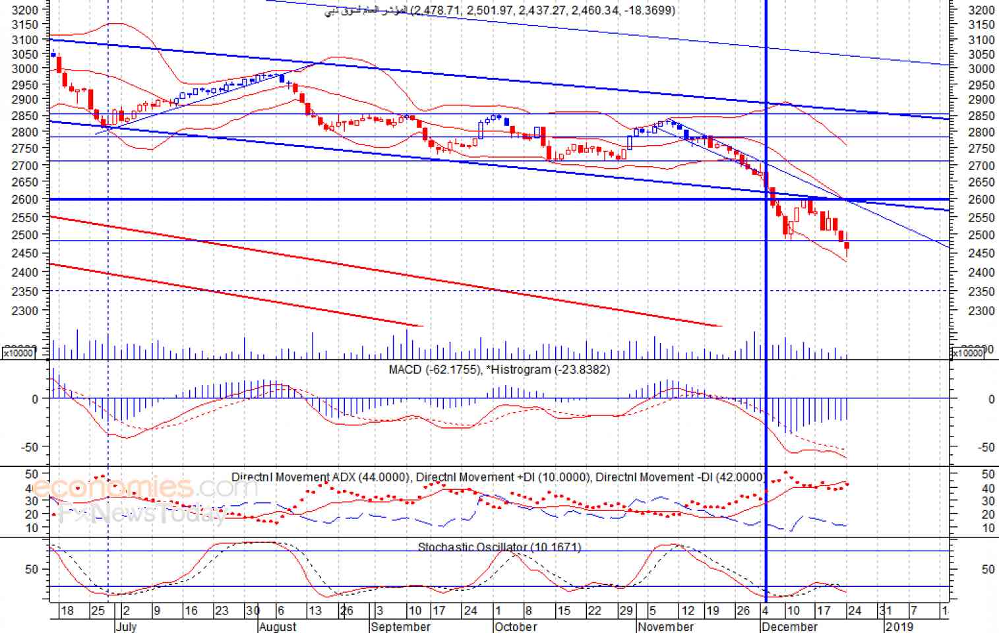Select the November month label
This screenshot has width=999, height=633.
[x=665, y=626]
